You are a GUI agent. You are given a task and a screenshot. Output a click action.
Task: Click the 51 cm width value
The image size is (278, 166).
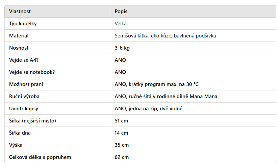coord(121,121)
